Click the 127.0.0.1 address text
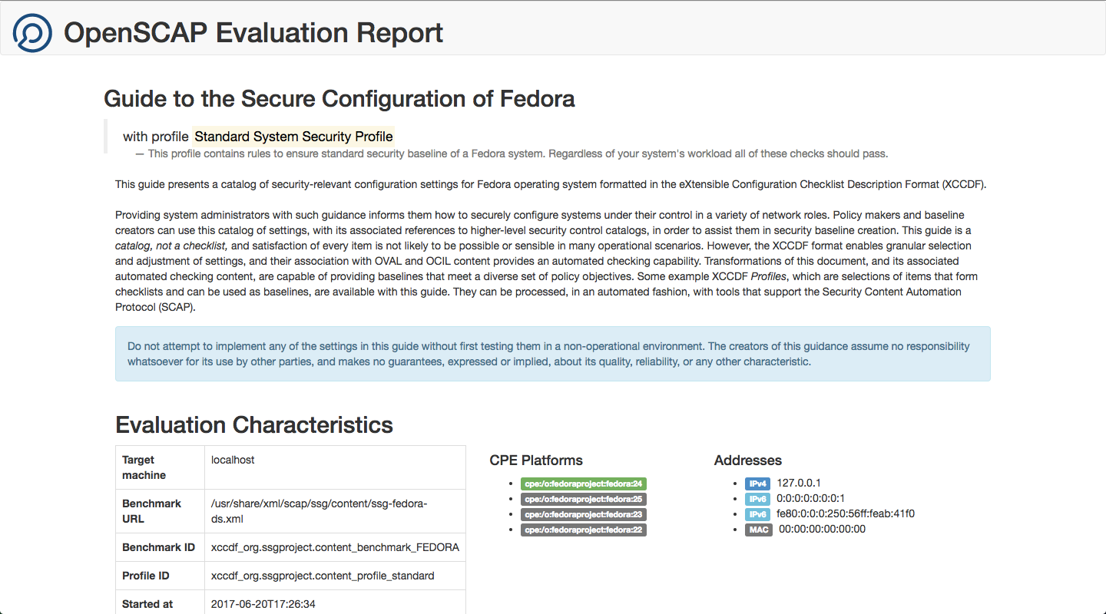 (x=799, y=484)
